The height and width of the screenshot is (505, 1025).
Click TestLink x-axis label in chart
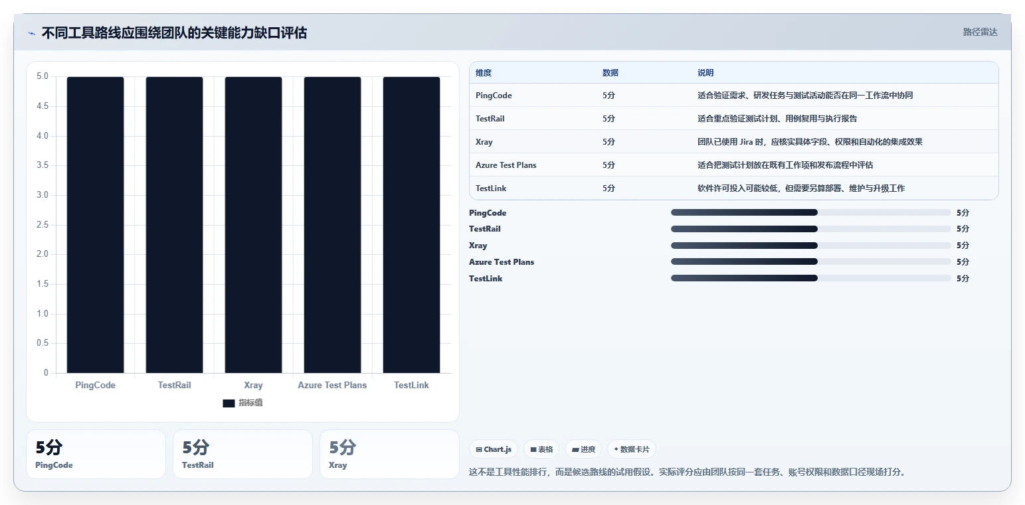tap(411, 385)
